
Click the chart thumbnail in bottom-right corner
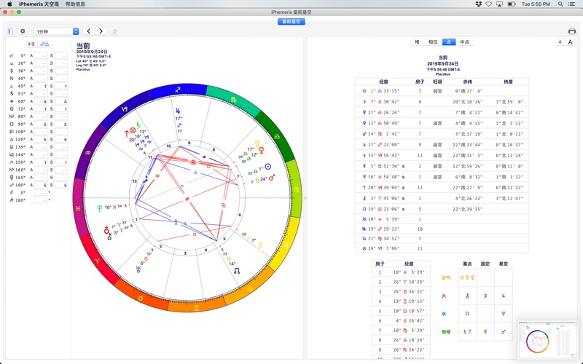pos(547,340)
